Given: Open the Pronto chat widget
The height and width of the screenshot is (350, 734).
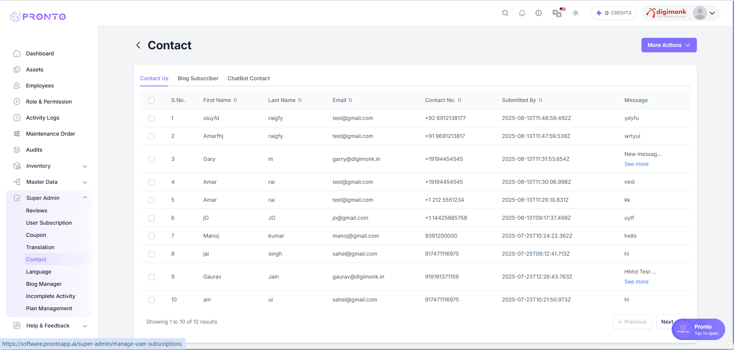Looking at the screenshot, I should pos(698,329).
